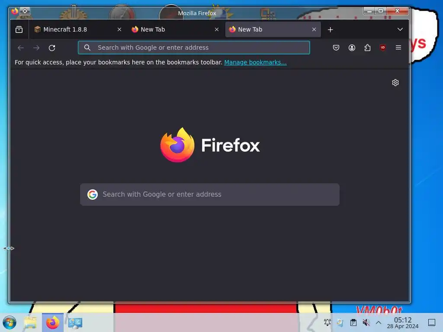Image resolution: width=443 pixels, height=332 pixels.
Task: Click the Firefox taskbar button
Action: [52, 322]
